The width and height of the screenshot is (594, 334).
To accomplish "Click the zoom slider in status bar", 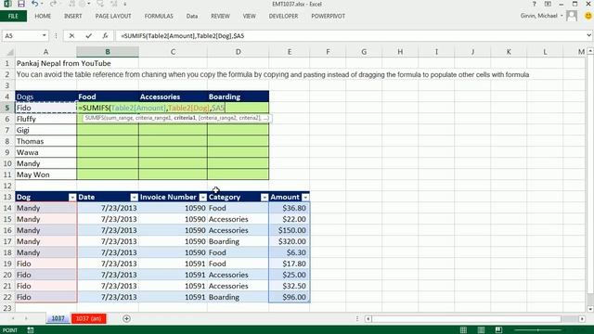I will point(538,330).
